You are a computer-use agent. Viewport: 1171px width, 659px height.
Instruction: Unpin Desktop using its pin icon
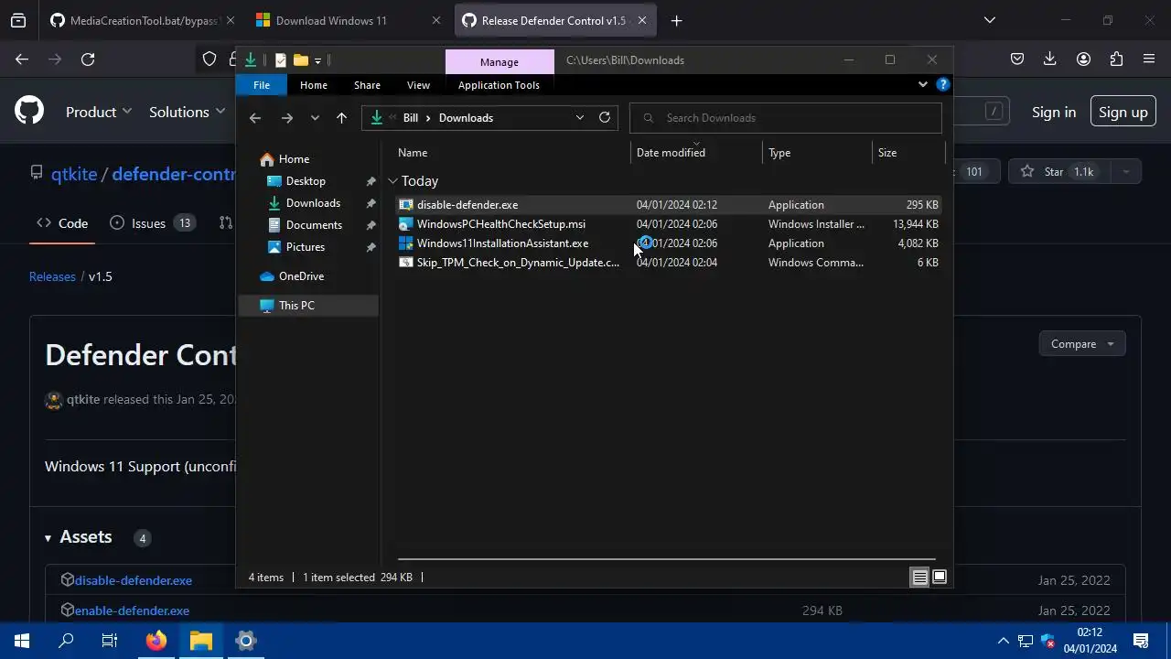click(371, 181)
